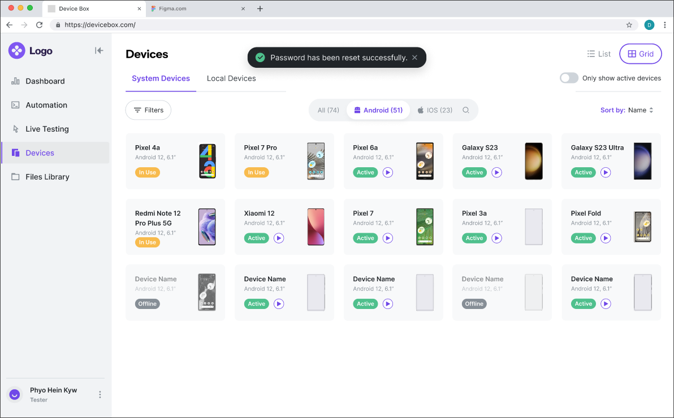Go to Live Testing in sidebar
674x418 pixels.
47,129
